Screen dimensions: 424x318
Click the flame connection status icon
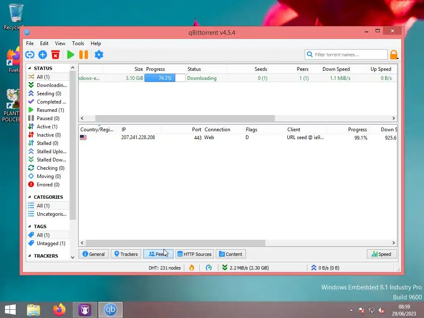click(x=192, y=268)
